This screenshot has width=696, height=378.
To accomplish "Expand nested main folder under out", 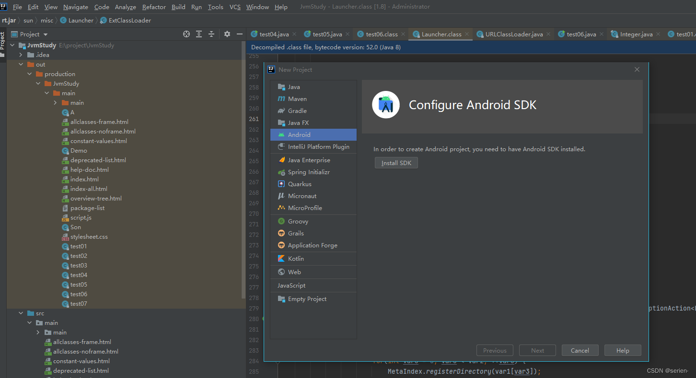I will (56, 103).
